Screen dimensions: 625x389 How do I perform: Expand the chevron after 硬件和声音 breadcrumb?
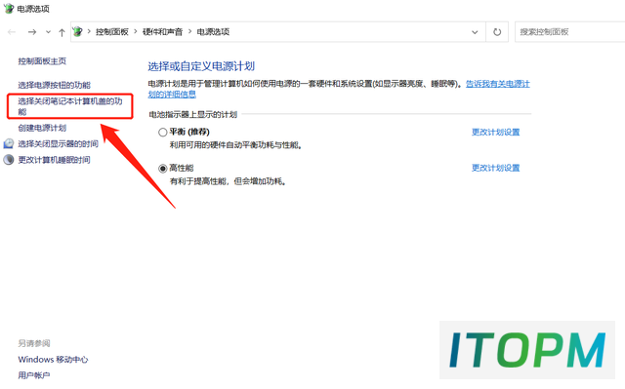click(x=189, y=31)
